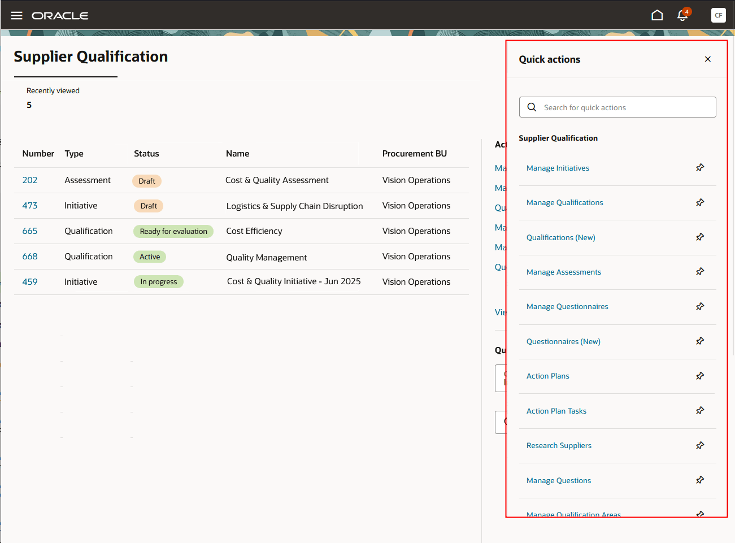Click the Type column header

(74, 154)
